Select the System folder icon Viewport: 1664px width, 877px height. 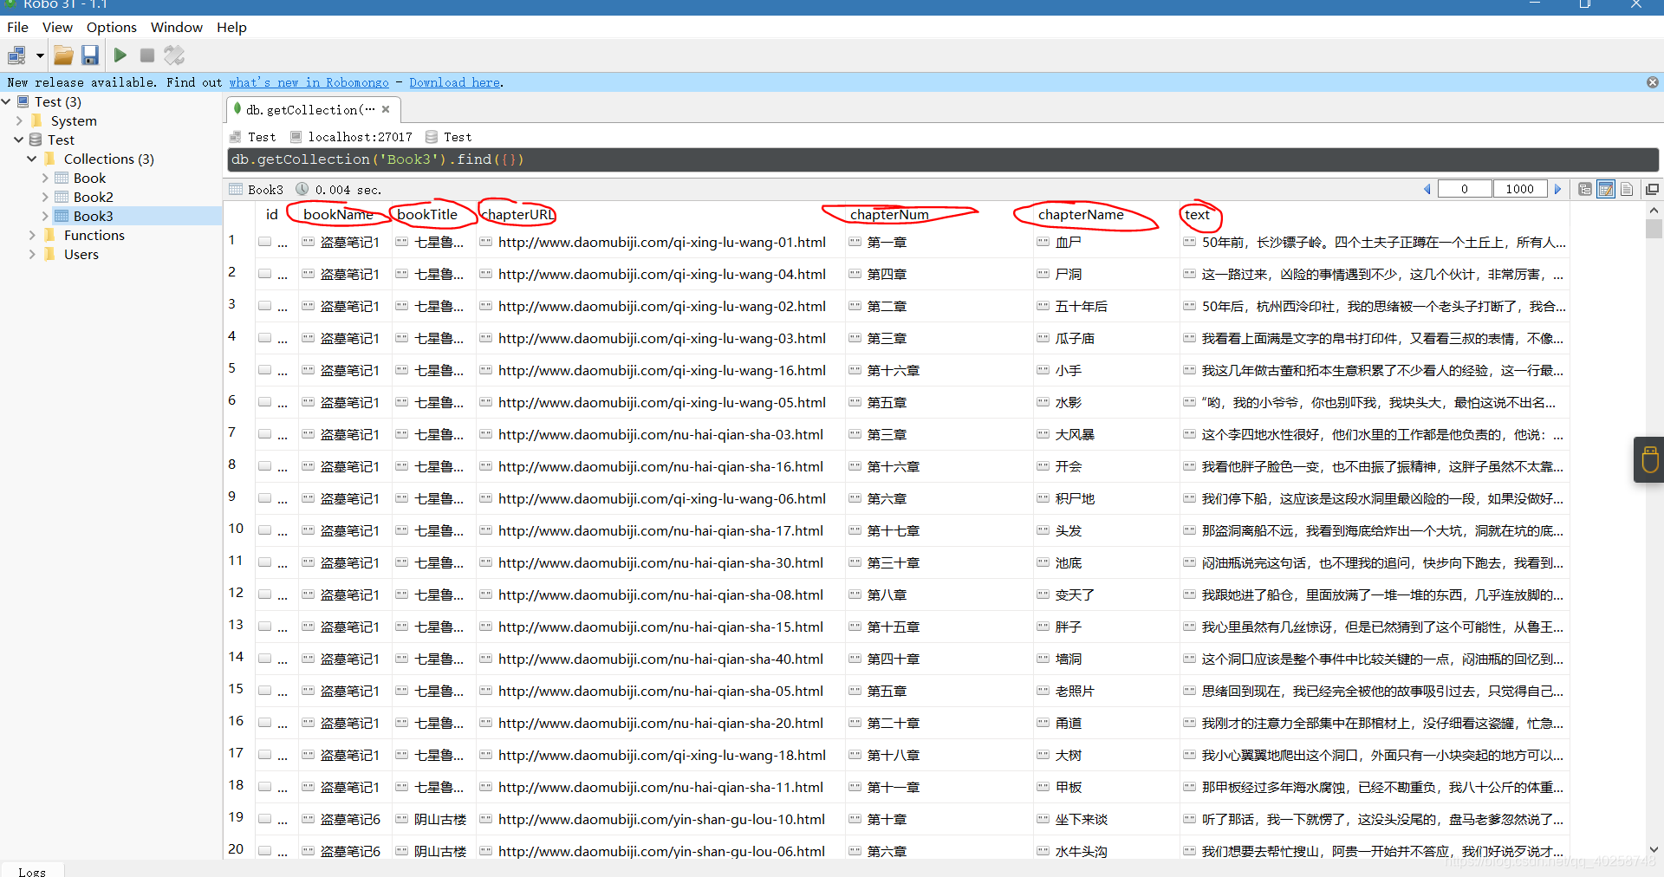click(36, 120)
